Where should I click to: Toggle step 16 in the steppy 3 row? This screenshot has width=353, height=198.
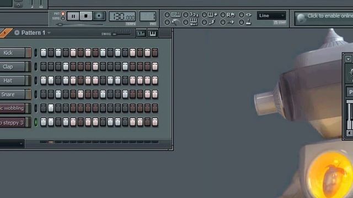point(155,122)
